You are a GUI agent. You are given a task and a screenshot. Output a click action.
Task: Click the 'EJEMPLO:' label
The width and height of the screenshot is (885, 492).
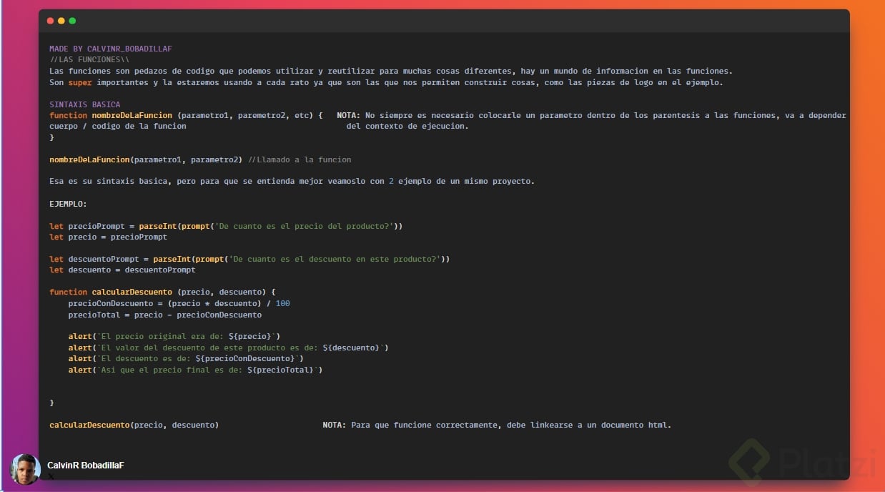68,204
